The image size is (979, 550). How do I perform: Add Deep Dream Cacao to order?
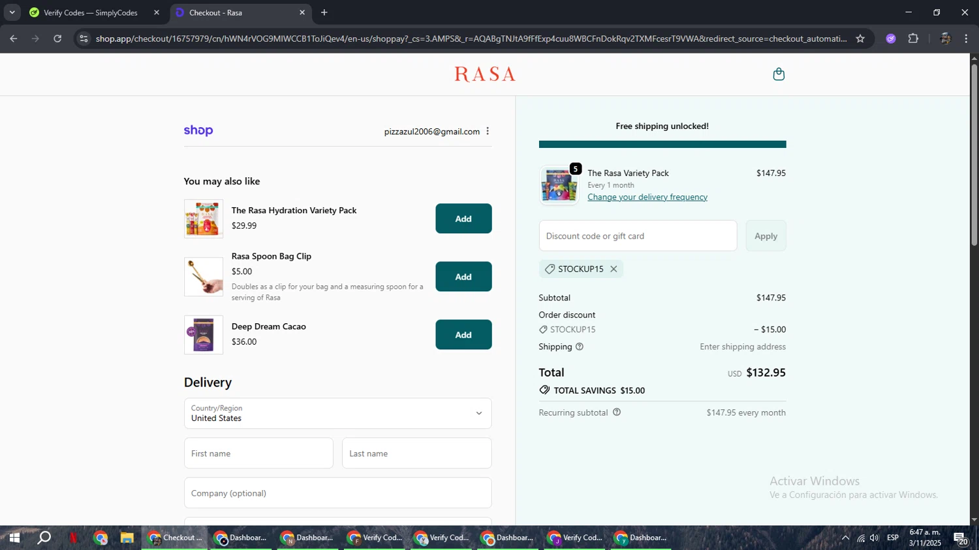tap(463, 334)
